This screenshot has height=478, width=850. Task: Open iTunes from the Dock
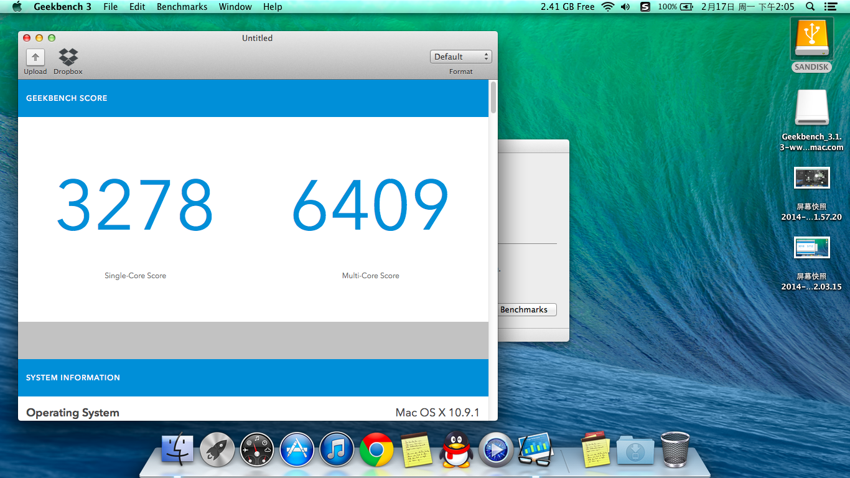[x=337, y=449]
